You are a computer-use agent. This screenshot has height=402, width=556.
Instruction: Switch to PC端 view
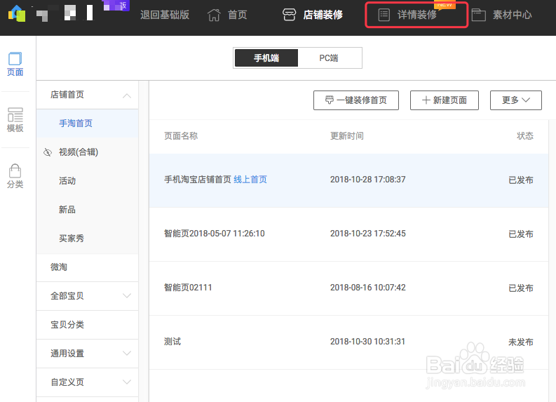click(x=329, y=58)
